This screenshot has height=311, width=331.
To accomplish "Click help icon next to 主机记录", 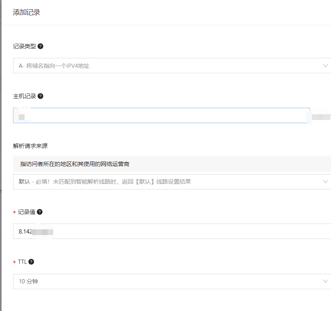I will click(40, 96).
